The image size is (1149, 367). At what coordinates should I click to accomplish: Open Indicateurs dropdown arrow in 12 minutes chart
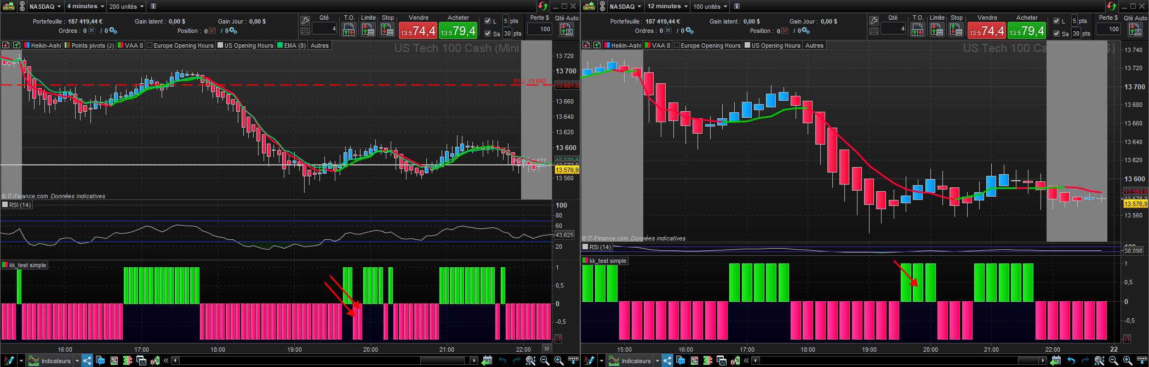pos(657,361)
